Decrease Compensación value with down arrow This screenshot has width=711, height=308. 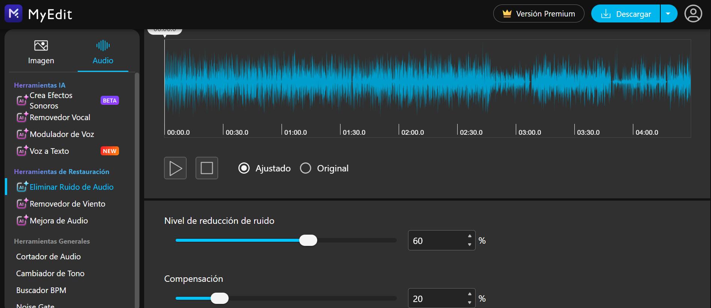(470, 302)
